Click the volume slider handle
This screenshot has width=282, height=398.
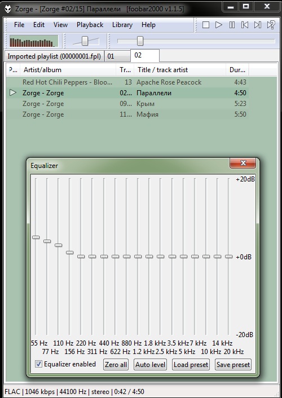click(85, 41)
